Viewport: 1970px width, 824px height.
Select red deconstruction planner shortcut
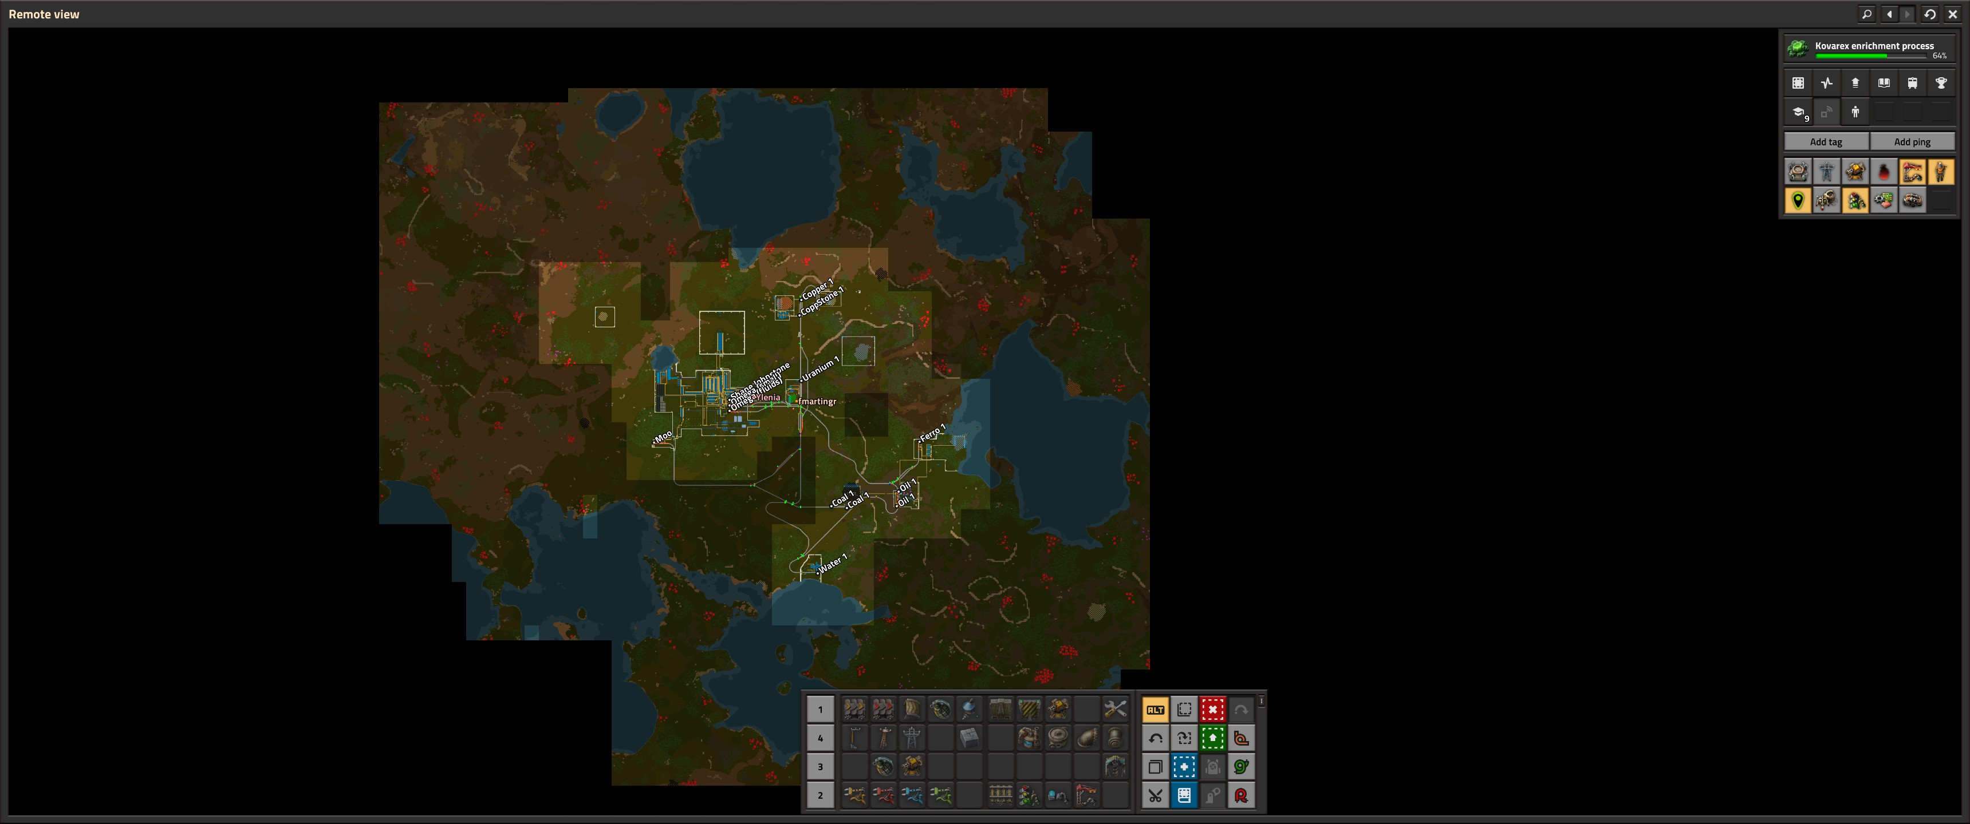[x=1213, y=710]
